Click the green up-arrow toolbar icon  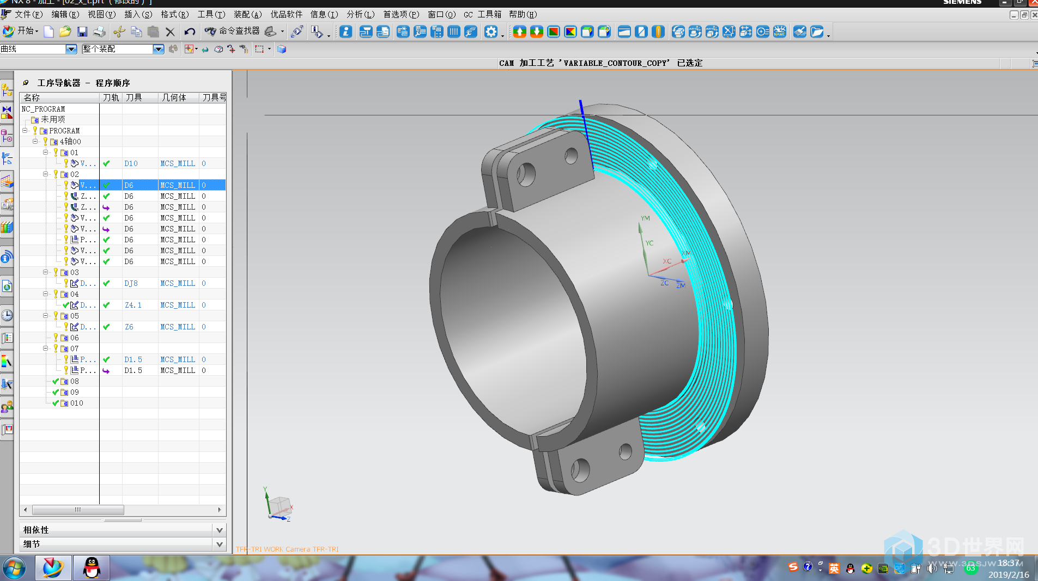tap(519, 32)
